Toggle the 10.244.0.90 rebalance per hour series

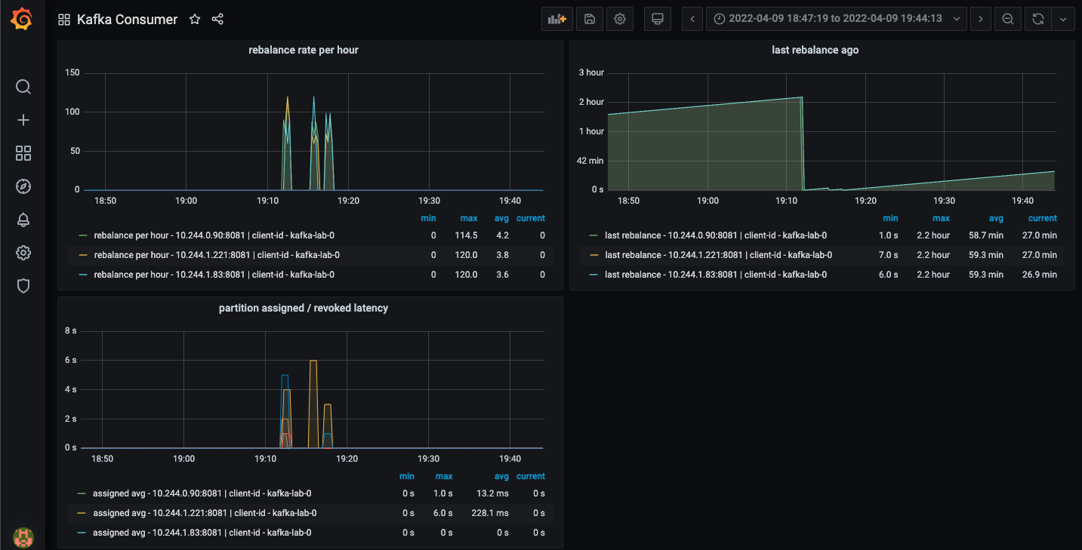(214, 235)
